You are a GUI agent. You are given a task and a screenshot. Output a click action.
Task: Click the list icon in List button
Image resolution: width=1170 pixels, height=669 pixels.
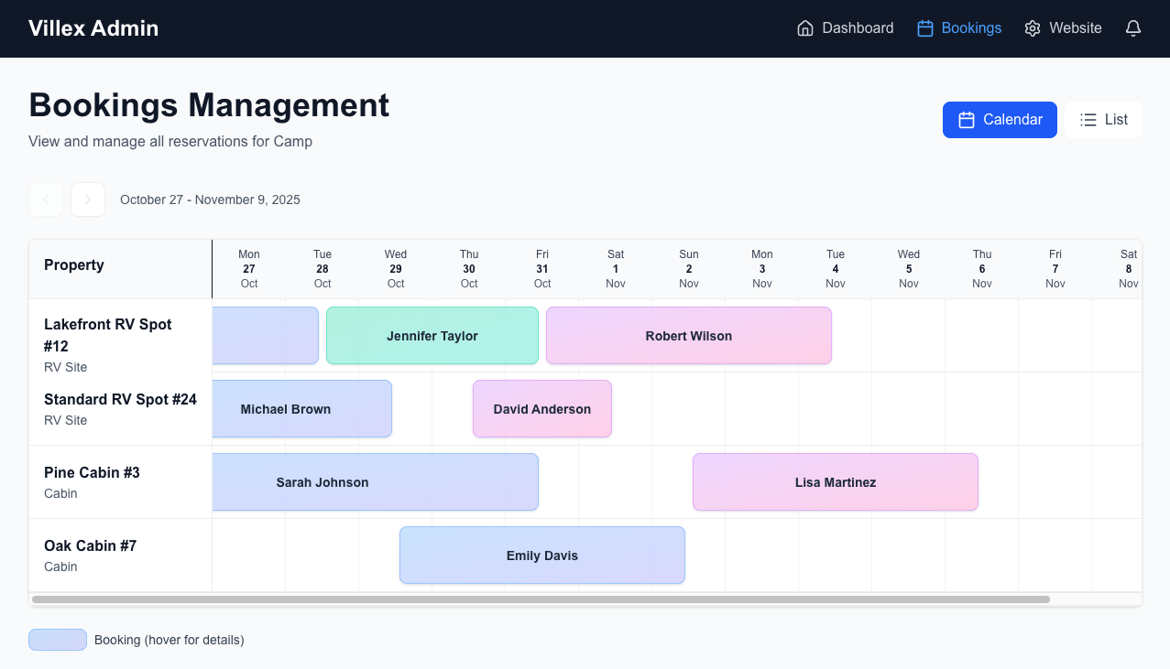pos(1088,120)
